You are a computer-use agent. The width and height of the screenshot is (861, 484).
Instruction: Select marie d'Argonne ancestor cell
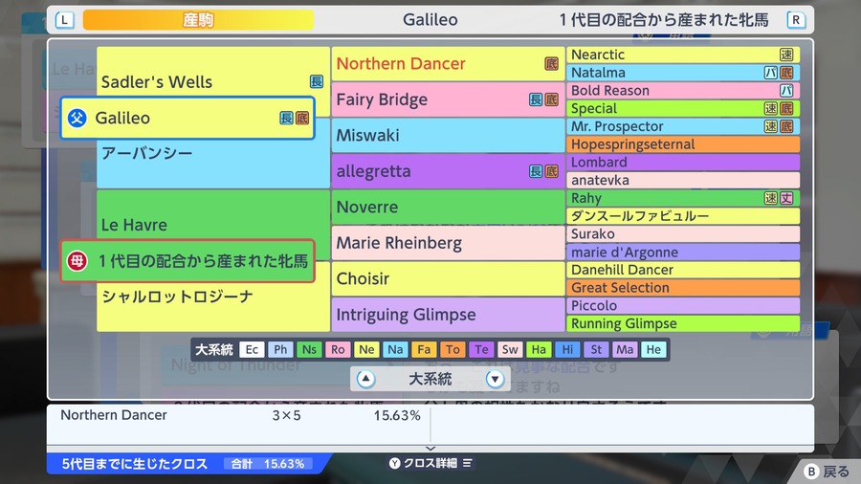pyautogui.click(x=683, y=252)
